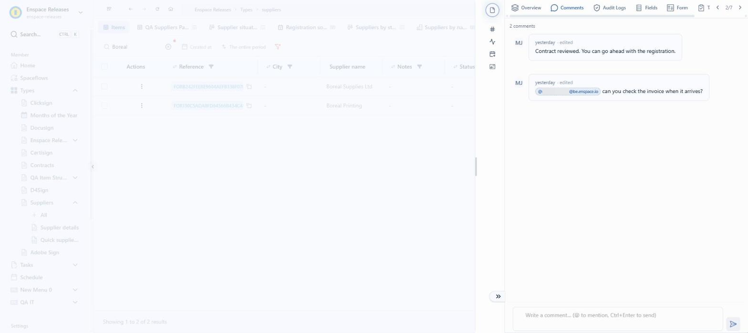The height and width of the screenshot is (333, 748).
Task: Clear the Boreal search with the X icon
Action: (168, 47)
